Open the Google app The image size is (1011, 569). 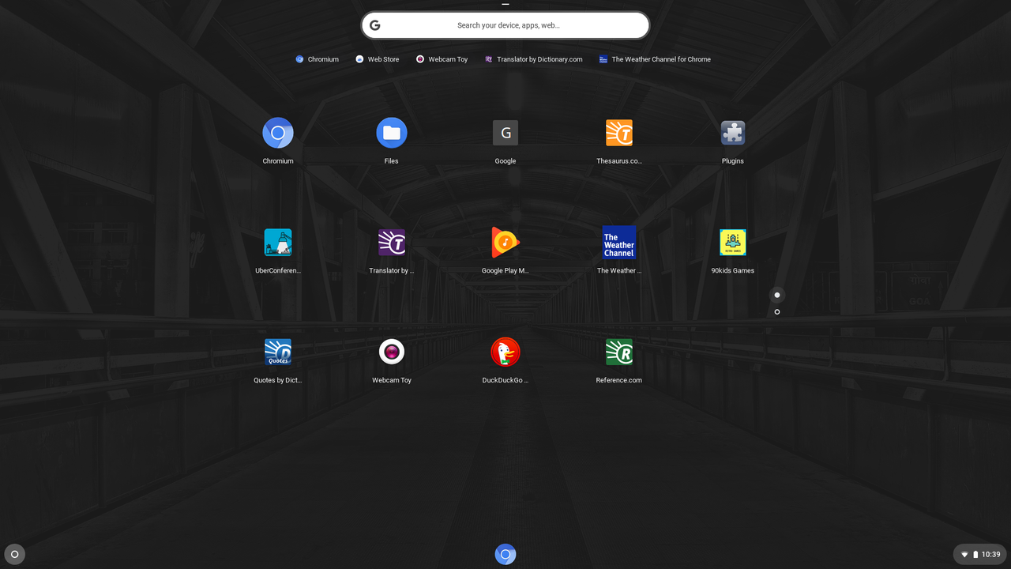click(x=505, y=132)
